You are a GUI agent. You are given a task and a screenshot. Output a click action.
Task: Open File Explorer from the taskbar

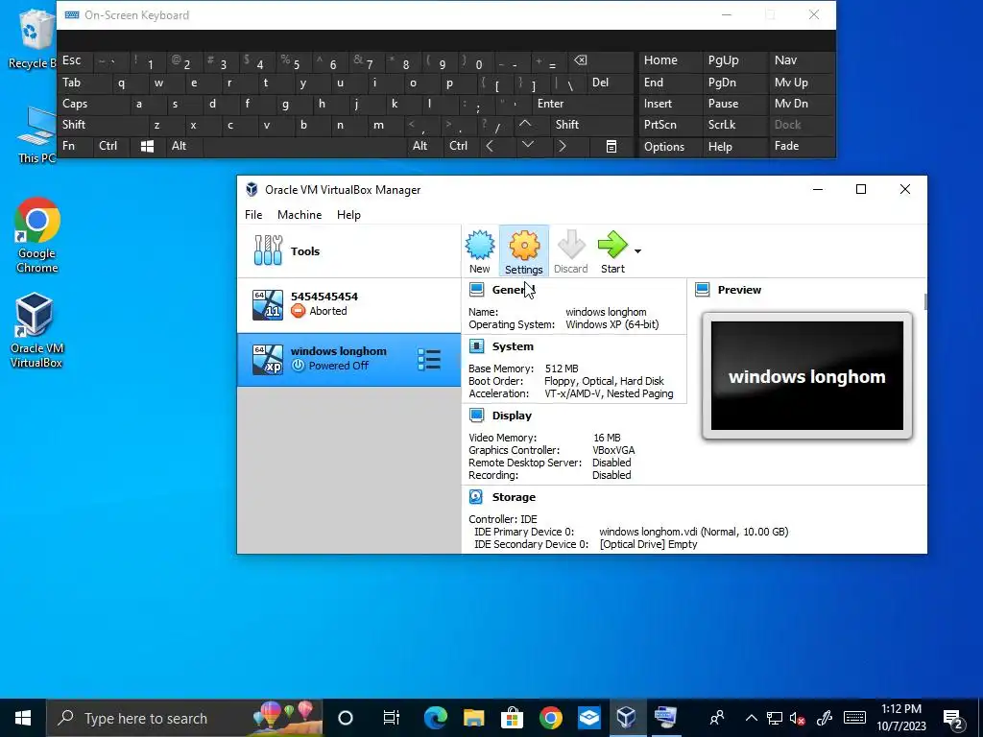click(474, 718)
